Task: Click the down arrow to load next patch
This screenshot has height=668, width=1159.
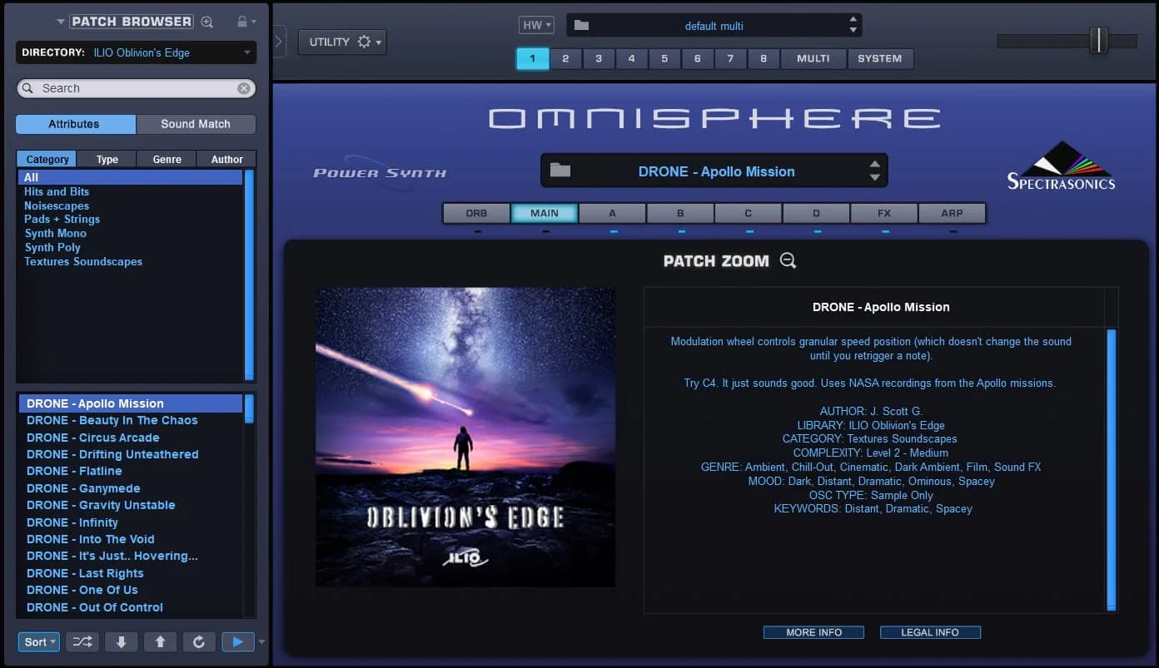Action: pos(121,641)
